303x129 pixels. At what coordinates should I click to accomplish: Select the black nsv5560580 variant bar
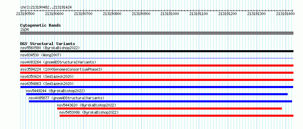point(157,51)
